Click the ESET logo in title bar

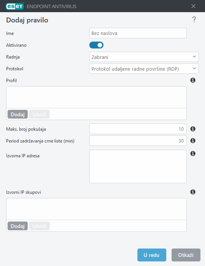click(x=15, y=6)
